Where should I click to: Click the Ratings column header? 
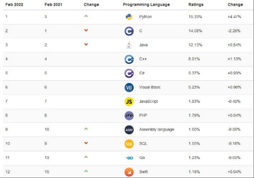[x=196, y=4]
